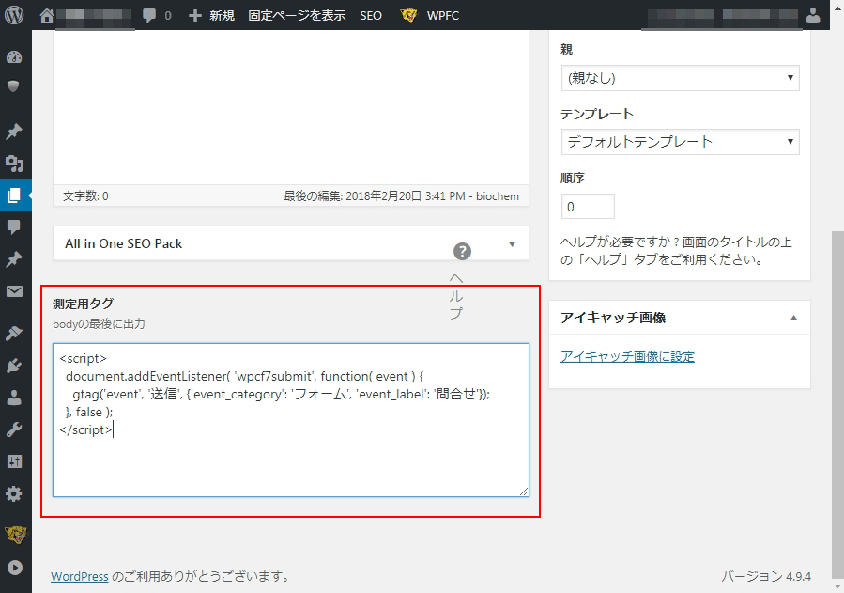Open the WPFC menu in admin bar

[430, 16]
